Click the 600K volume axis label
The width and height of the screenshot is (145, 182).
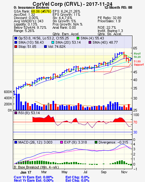(8, 92)
